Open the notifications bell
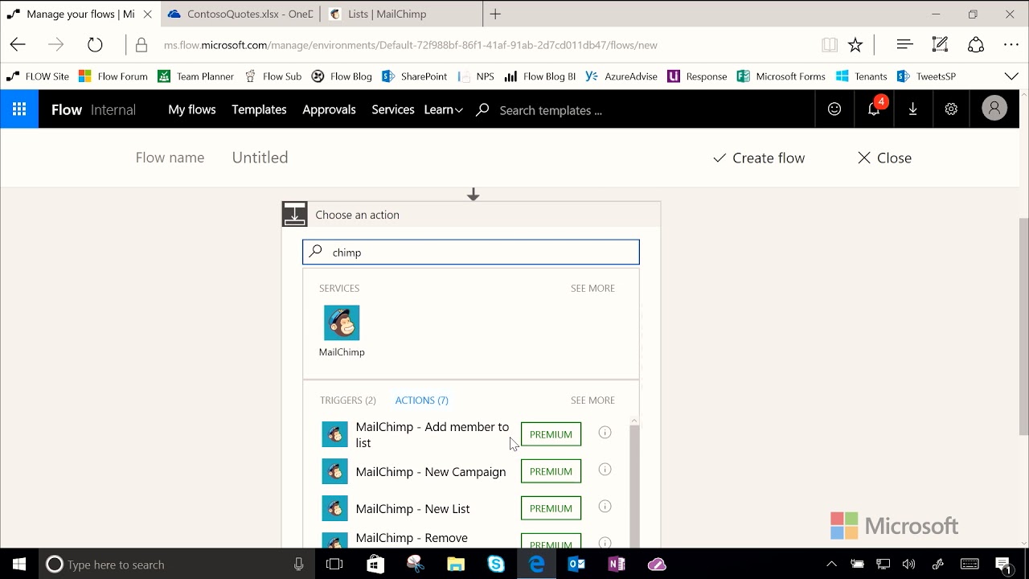This screenshot has width=1029, height=579. click(874, 109)
